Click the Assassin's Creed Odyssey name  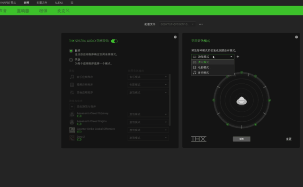coord(93,113)
